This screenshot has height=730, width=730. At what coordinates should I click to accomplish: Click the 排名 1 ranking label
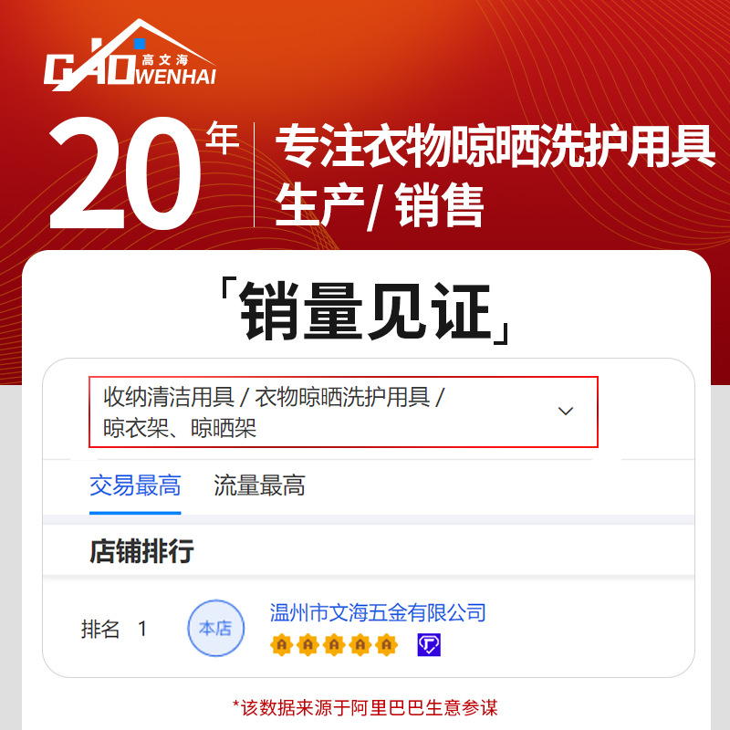click(x=114, y=629)
